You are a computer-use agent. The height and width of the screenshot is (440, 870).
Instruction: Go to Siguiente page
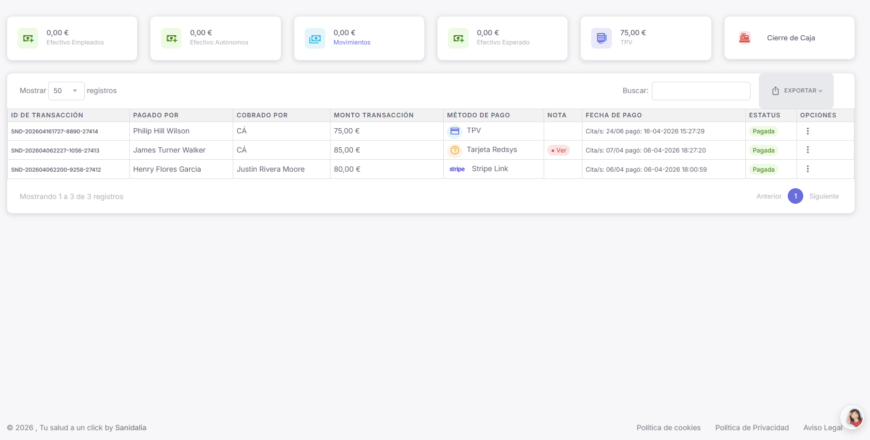823,196
